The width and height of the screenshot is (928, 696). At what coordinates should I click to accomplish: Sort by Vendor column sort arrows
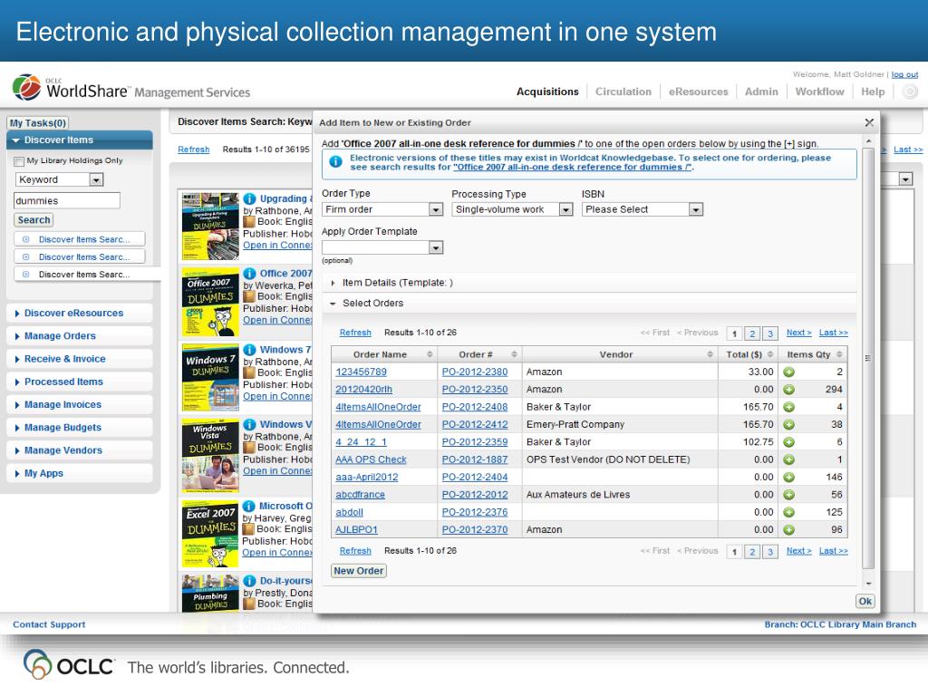[x=710, y=354]
